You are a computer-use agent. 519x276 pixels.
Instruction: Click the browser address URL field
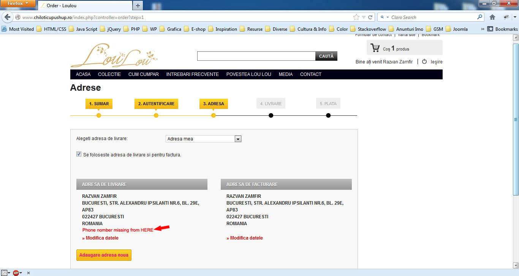[x=187, y=17]
